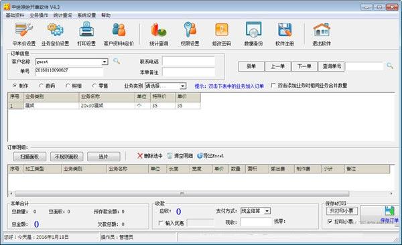Open the 统计查询 chart icon
Screen dimensions: 402x245
click(159, 29)
